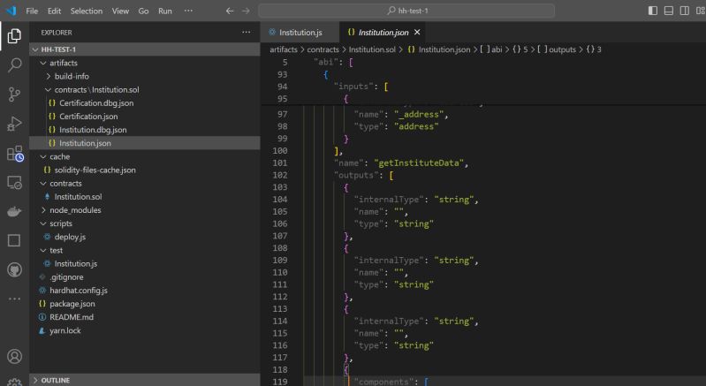This screenshot has width=706, height=386.
Task: Open the Extensions view
Action: [14, 154]
